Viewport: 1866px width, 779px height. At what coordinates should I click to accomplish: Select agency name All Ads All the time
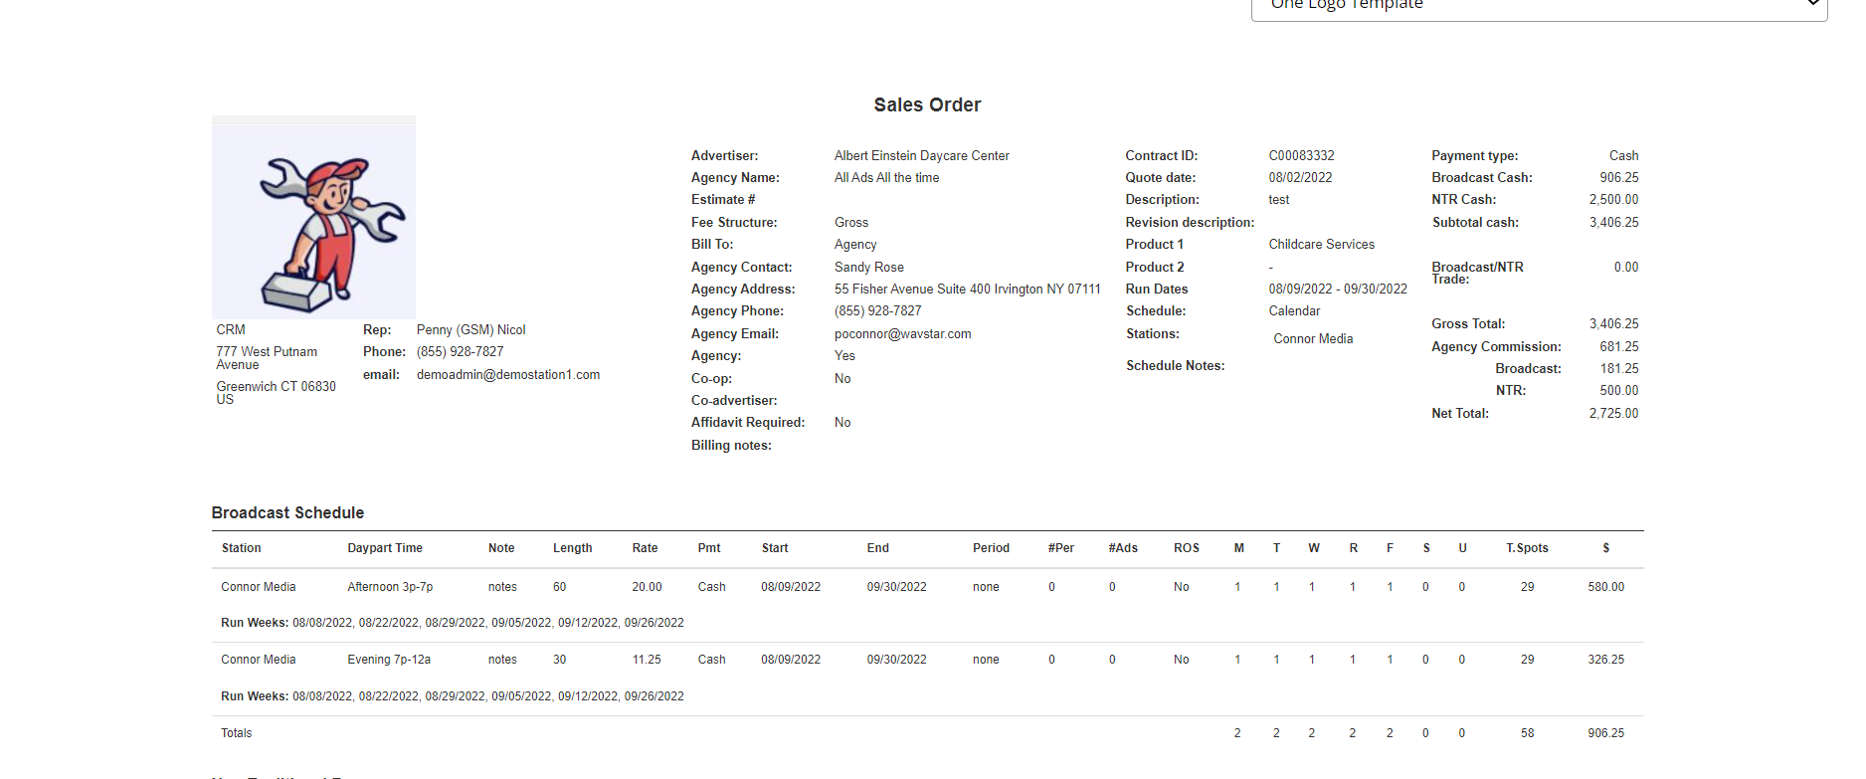point(886,178)
